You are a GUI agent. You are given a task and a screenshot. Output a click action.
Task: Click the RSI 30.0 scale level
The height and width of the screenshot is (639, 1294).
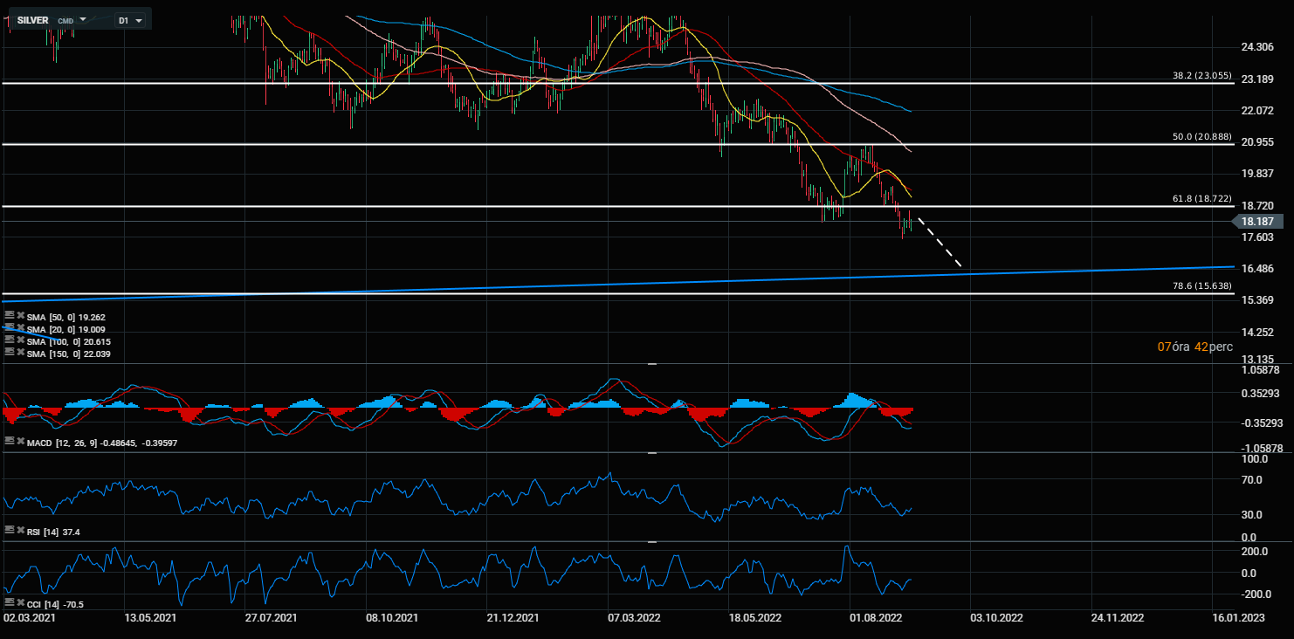pos(1252,515)
